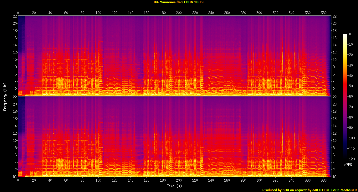This screenshot has width=358, height=192.
Task: Click the file title '04. Уявление.flac: CDDA 100%'
Action: 179,2
